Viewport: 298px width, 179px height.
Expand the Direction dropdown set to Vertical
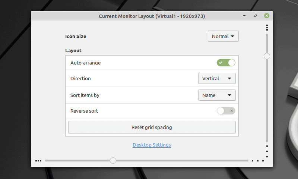[217, 79]
